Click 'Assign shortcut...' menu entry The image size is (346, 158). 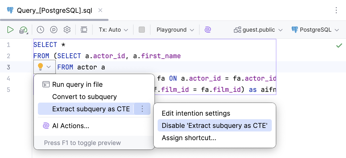pos(189,138)
